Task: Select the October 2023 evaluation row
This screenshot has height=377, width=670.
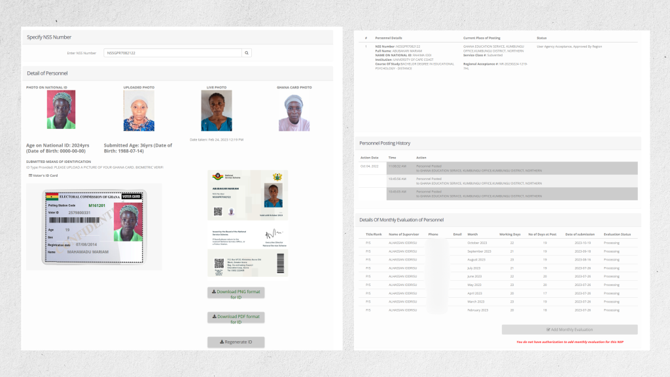Action: 499,243
